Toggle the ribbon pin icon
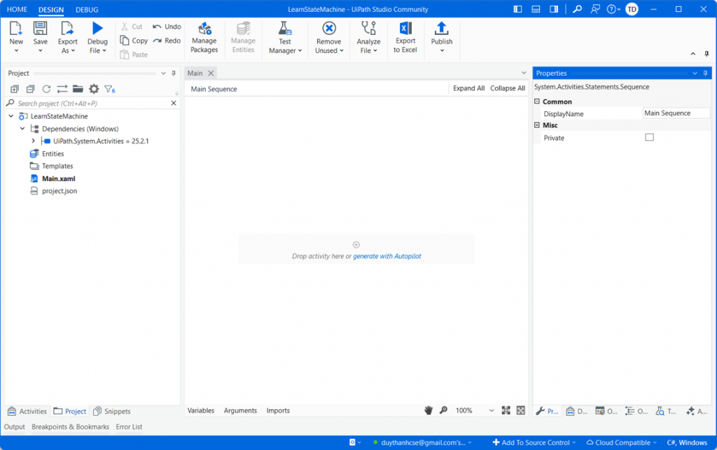 coord(707,54)
